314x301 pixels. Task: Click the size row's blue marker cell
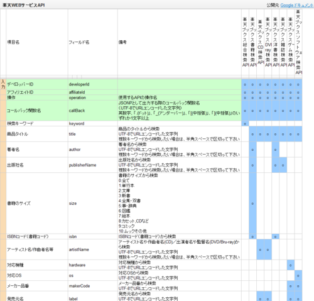252,203
